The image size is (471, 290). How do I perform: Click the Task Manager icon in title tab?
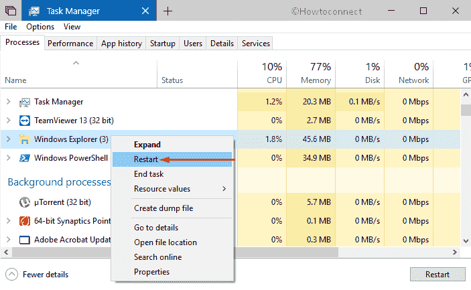tap(34, 11)
